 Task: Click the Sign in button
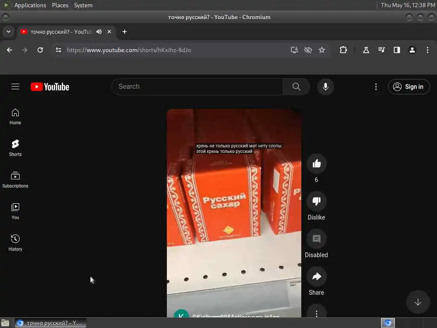click(408, 87)
